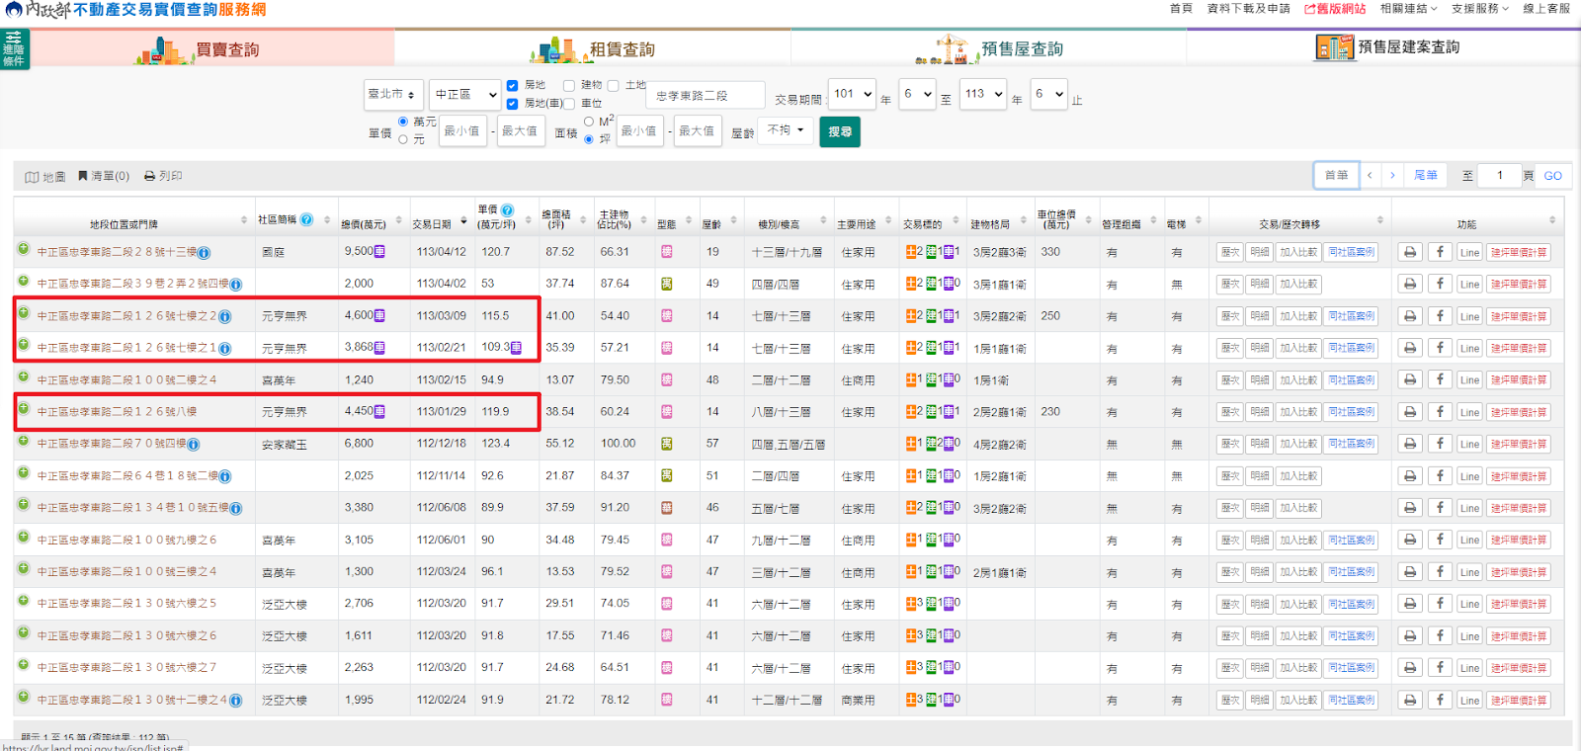Jump to the last page 尾筆 button

(1426, 175)
